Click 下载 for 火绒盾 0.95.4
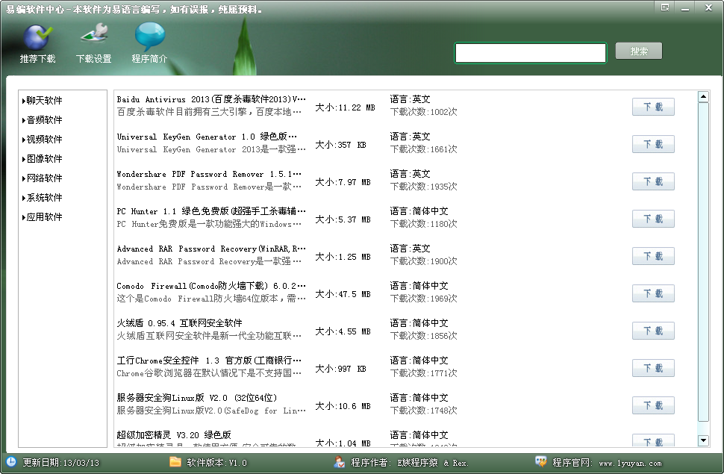Image resolution: width=724 pixels, height=474 pixels. pos(653,331)
